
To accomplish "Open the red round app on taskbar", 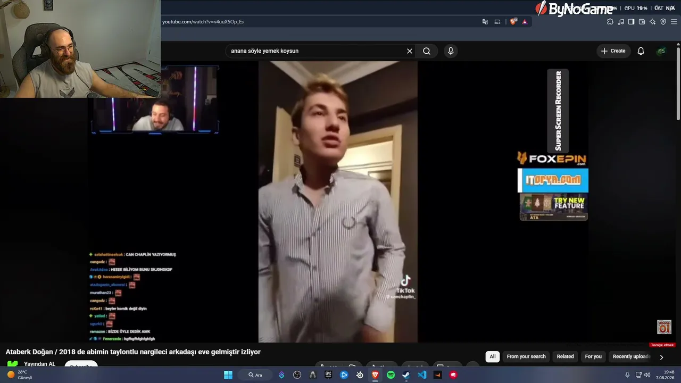I will [453, 375].
